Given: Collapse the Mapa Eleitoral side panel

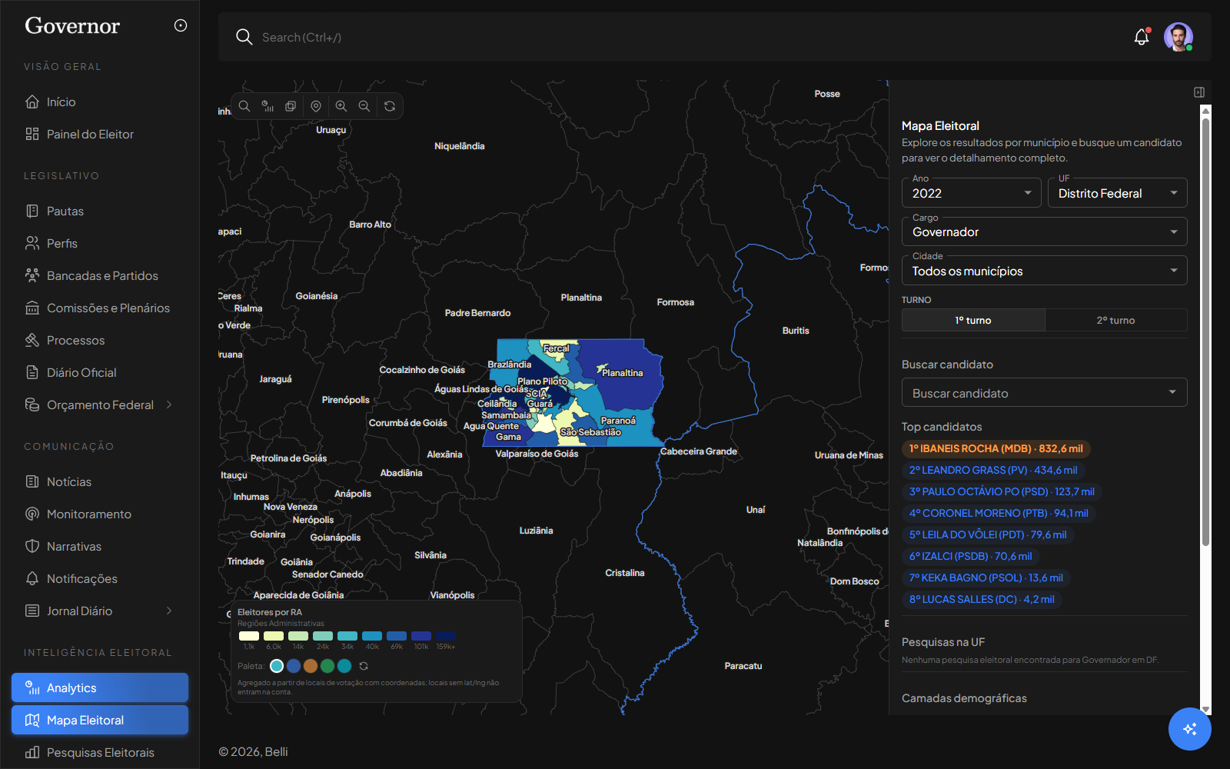Looking at the screenshot, I should tap(1199, 92).
